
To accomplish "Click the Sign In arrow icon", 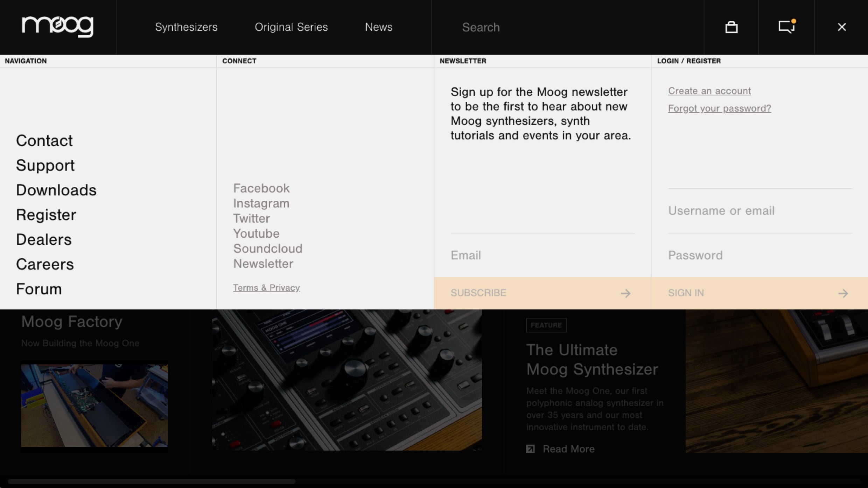I will click(x=843, y=293).
